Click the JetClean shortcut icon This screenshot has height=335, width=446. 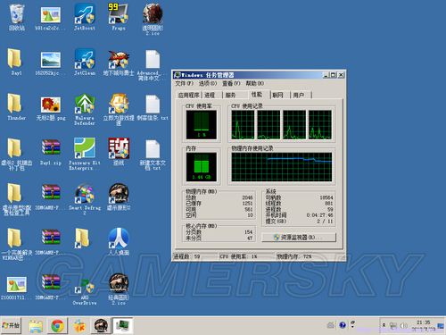(85, 62)
